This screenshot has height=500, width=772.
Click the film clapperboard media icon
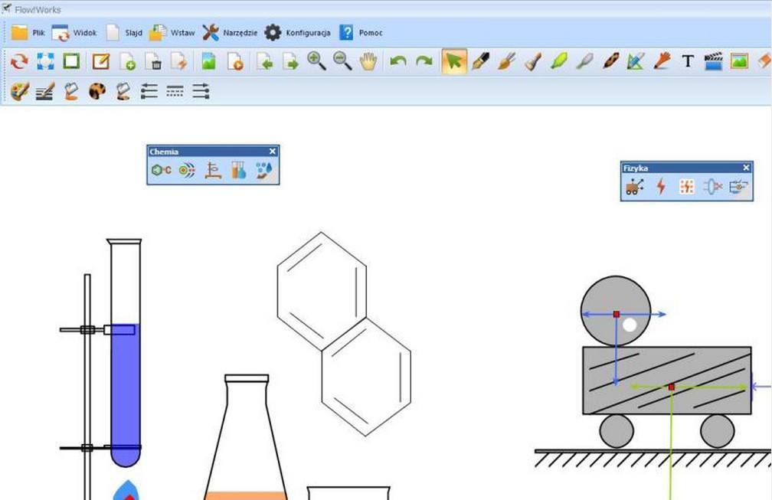[714, 61]
